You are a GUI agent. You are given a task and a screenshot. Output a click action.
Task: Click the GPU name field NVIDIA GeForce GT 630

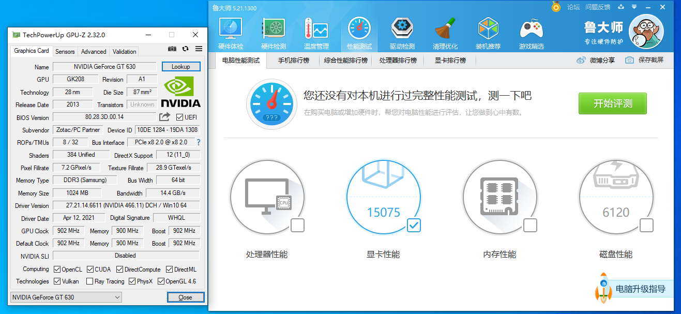click(x=104, y=67)
